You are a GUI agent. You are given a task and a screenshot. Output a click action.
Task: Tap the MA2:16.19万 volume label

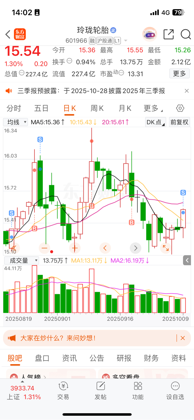[130, 260]
